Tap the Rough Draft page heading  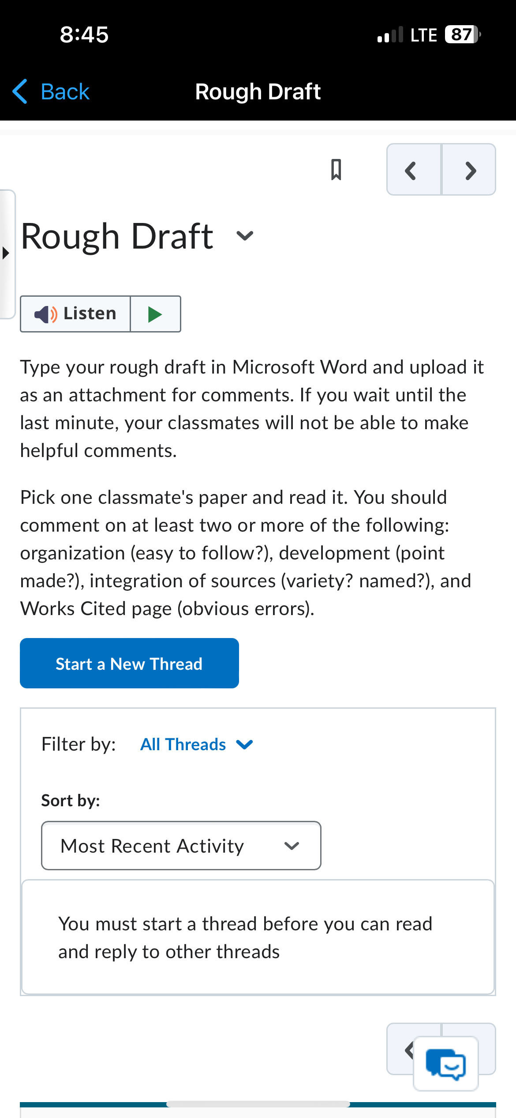point(117,237)
